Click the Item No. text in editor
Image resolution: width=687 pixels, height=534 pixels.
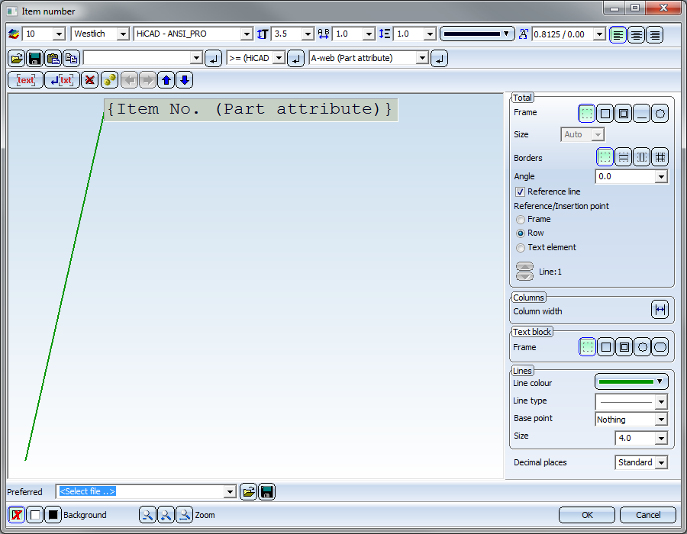coord(250,109)
